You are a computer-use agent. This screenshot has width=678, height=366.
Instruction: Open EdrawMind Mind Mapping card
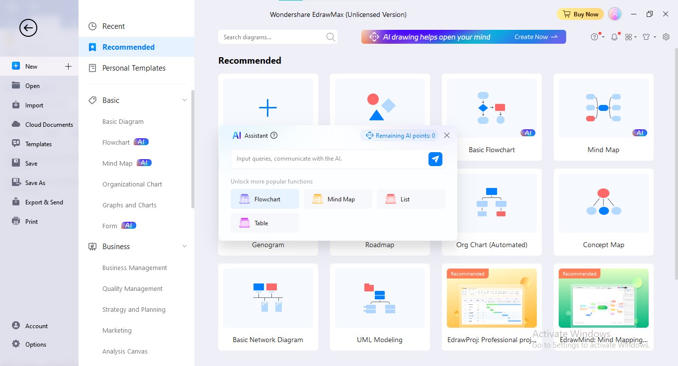pyautogui.click(x=603, y=307)
